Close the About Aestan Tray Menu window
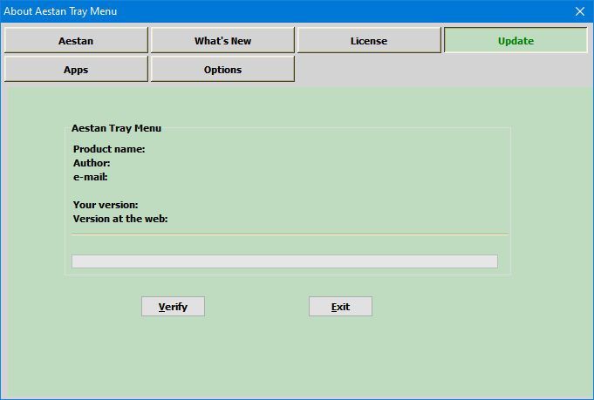The image size is (594, 400). tap(579, 11)
